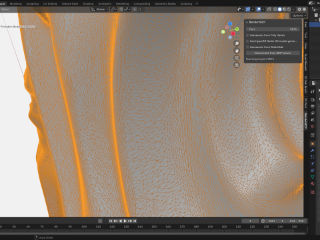320x240 pixels.
Task: Select rendered viewport shading
Action: pos(289,9)
